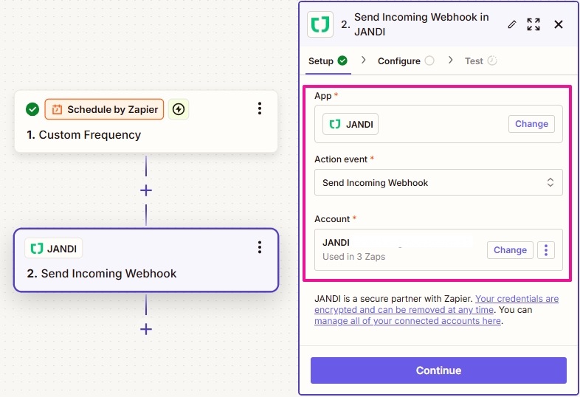Open the Action event dropdown
The image size is (580, 397).
438,183
